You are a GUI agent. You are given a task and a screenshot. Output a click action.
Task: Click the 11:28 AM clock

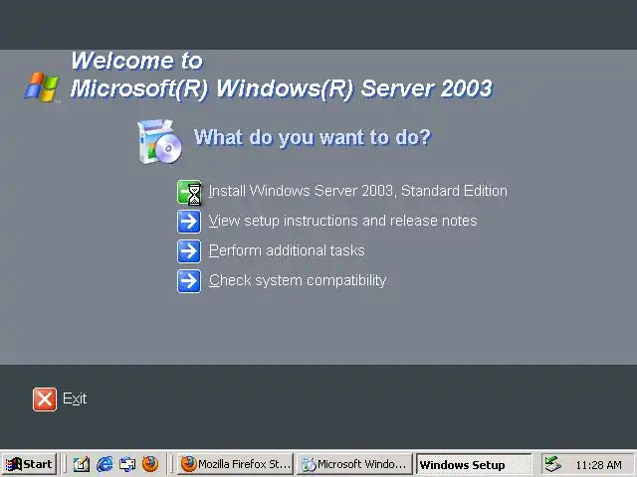tap(599, 465)
